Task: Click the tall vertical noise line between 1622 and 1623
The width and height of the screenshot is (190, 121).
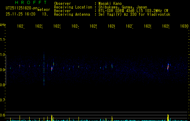Action: 44,69
